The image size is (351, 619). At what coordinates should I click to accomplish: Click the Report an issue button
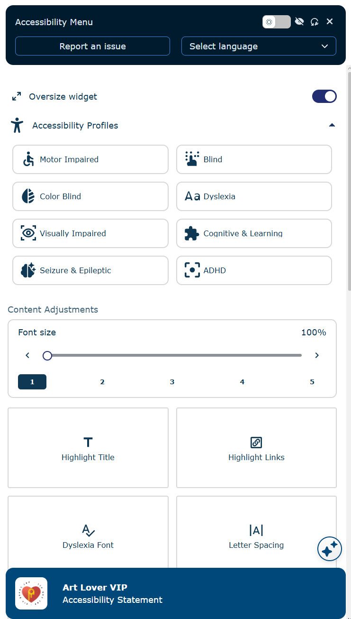coord(92,46)
